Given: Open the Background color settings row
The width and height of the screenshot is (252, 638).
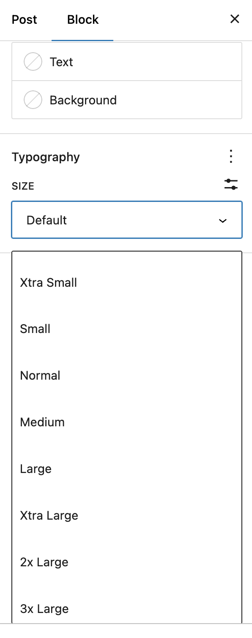Looking at the screenshot, I should click(127, 100).
